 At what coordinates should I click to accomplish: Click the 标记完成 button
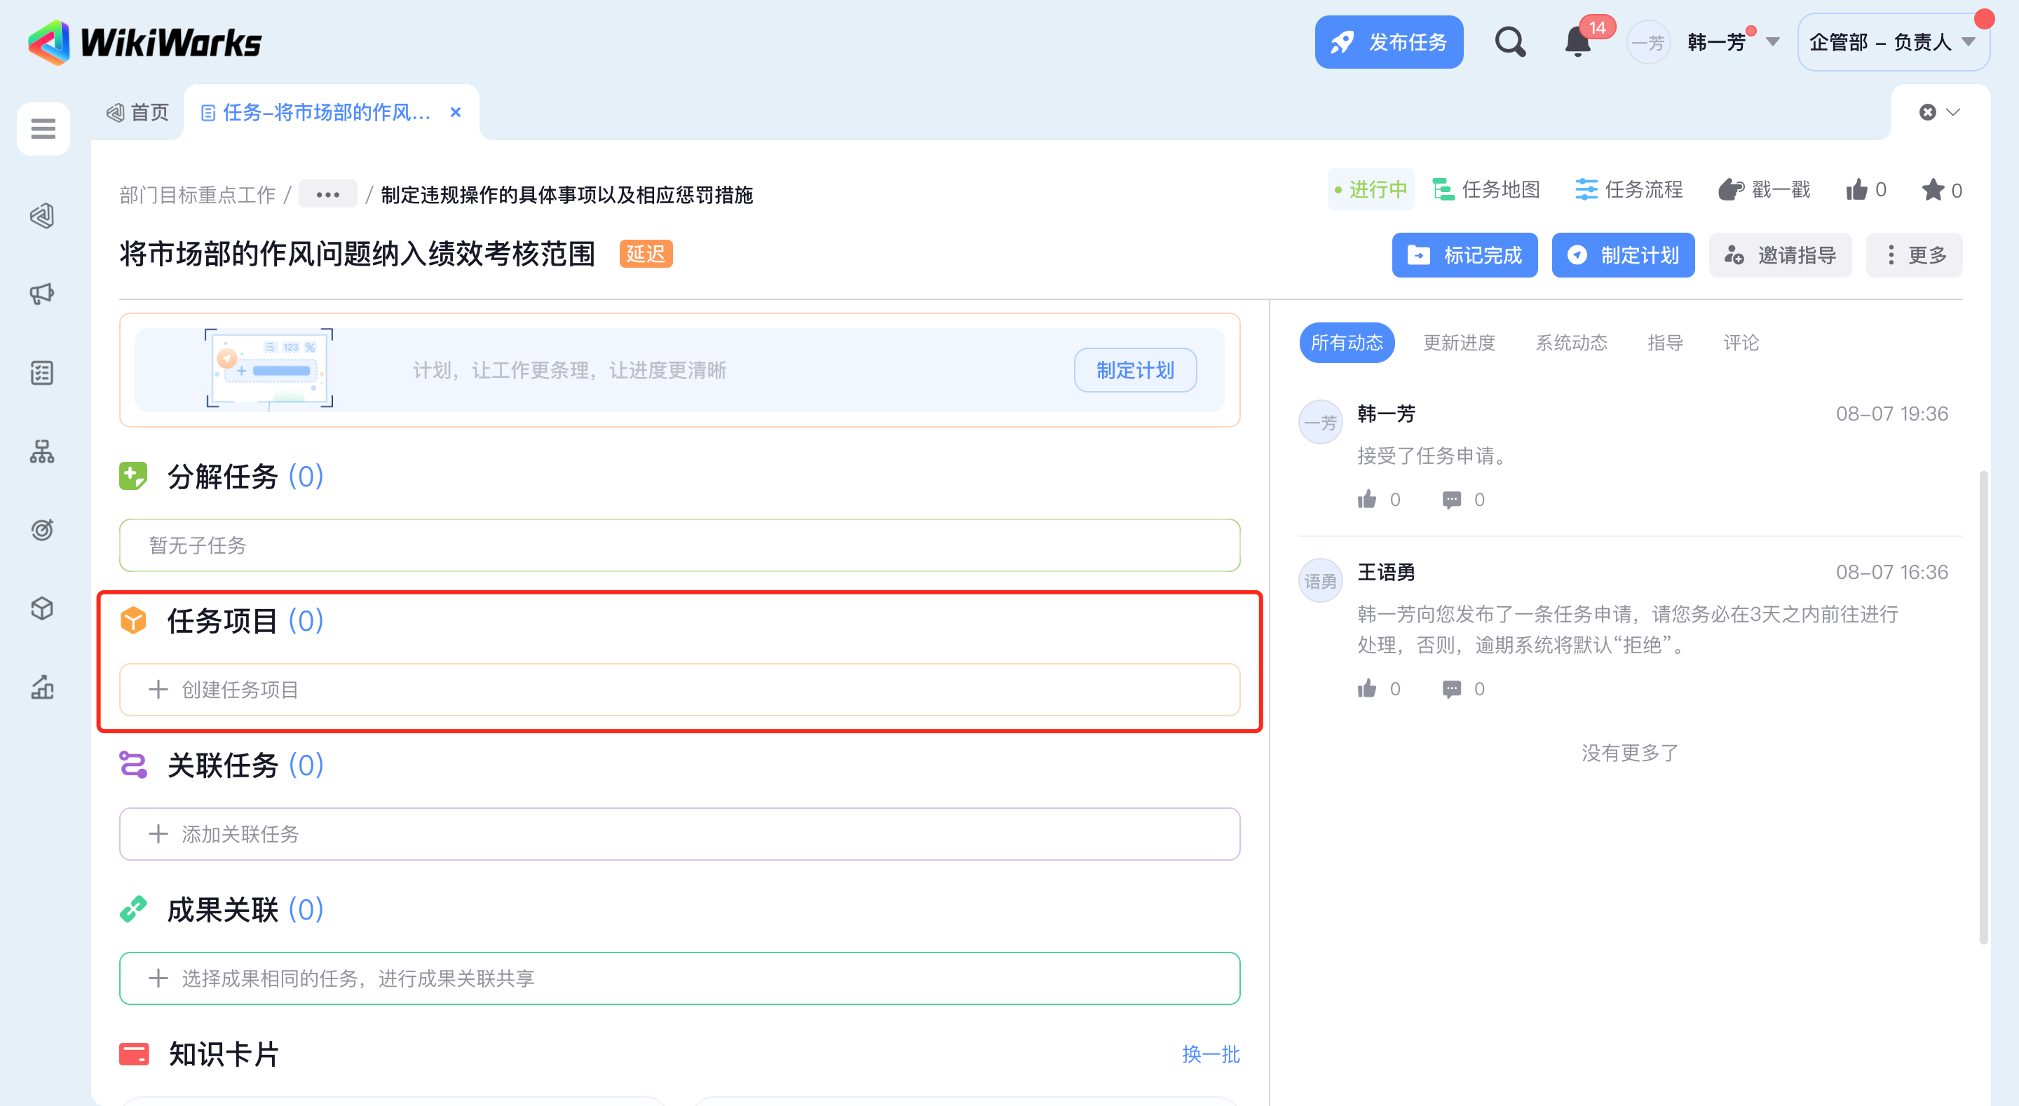[x=1464, y=256]
